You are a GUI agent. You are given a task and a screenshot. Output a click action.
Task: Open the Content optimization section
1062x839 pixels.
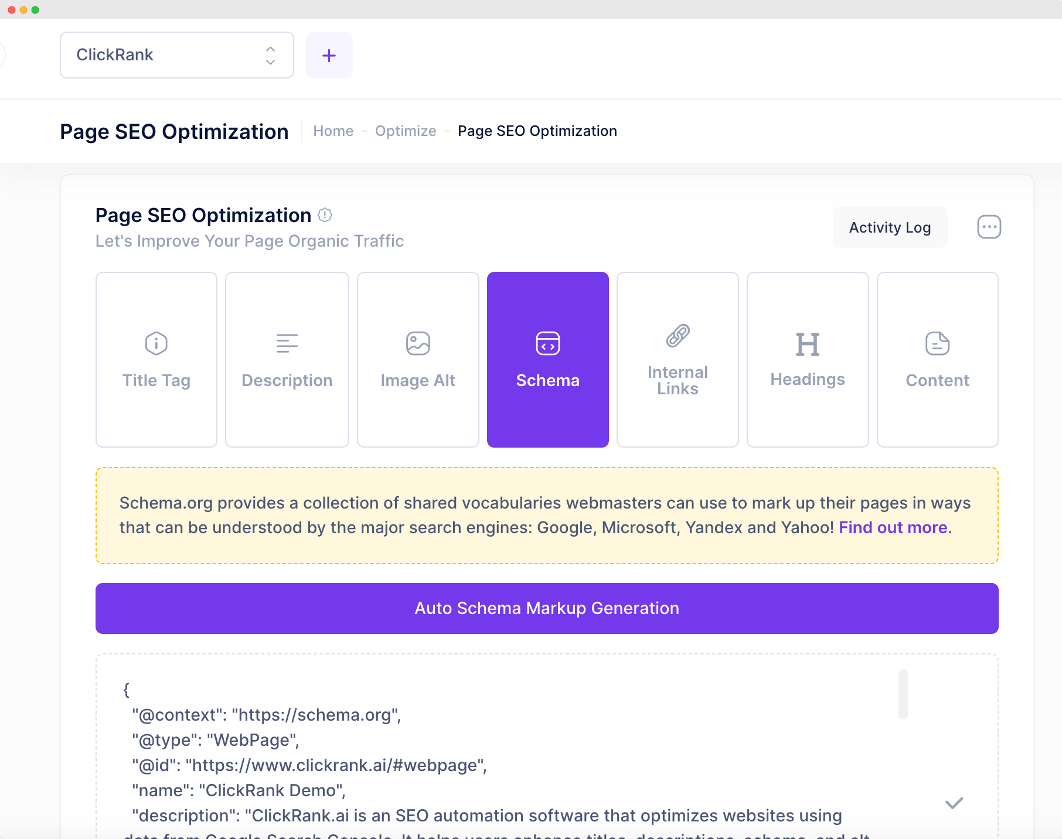pos(937,359)
